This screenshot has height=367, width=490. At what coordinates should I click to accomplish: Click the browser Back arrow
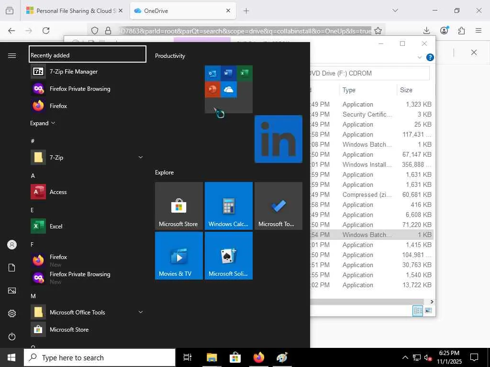tap(11, 31)
